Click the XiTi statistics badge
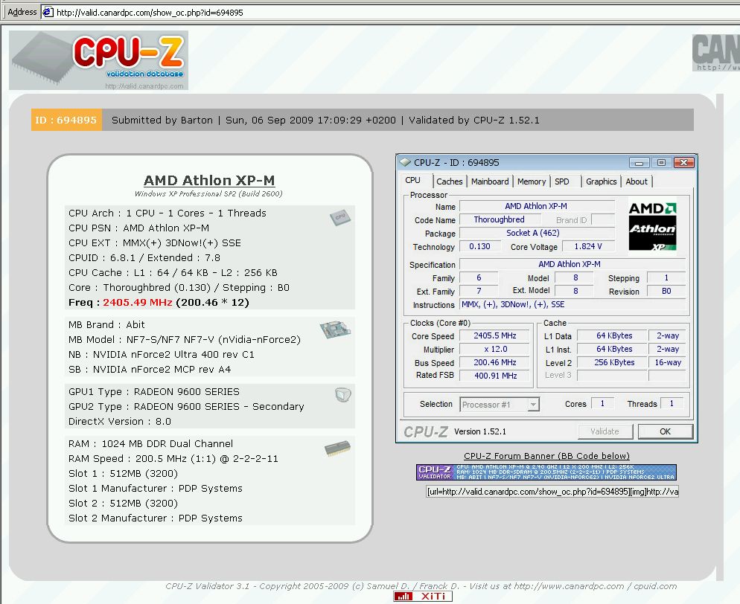Image resolution: width=740 pixels, height=604 pixels. point(423,597)
